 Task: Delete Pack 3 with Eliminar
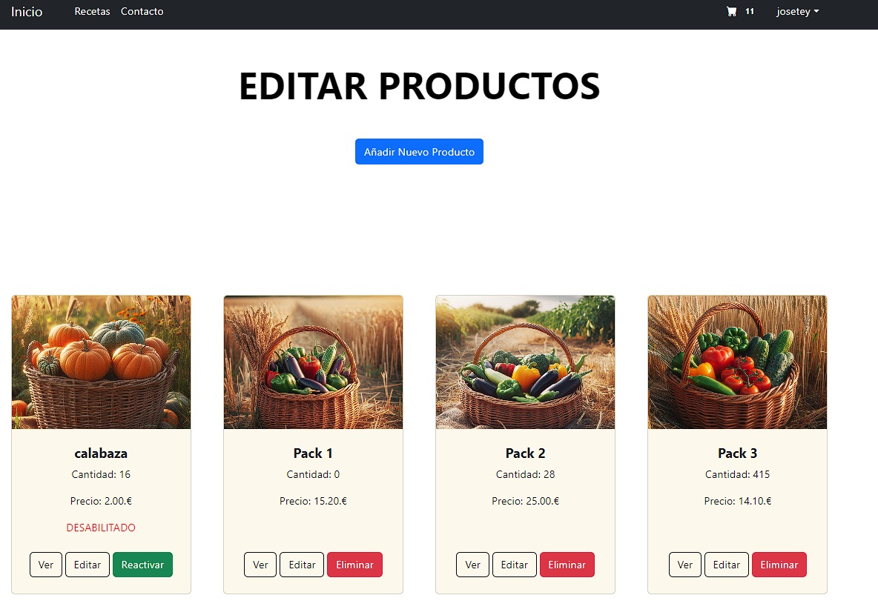(779, 565)
